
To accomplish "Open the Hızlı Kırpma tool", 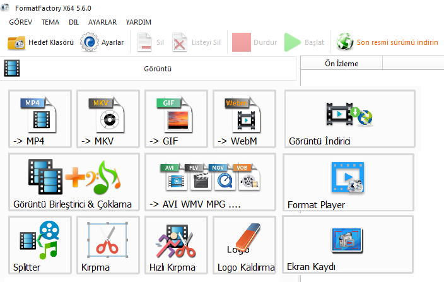I will pyautogui.click(x=176, y=245).
